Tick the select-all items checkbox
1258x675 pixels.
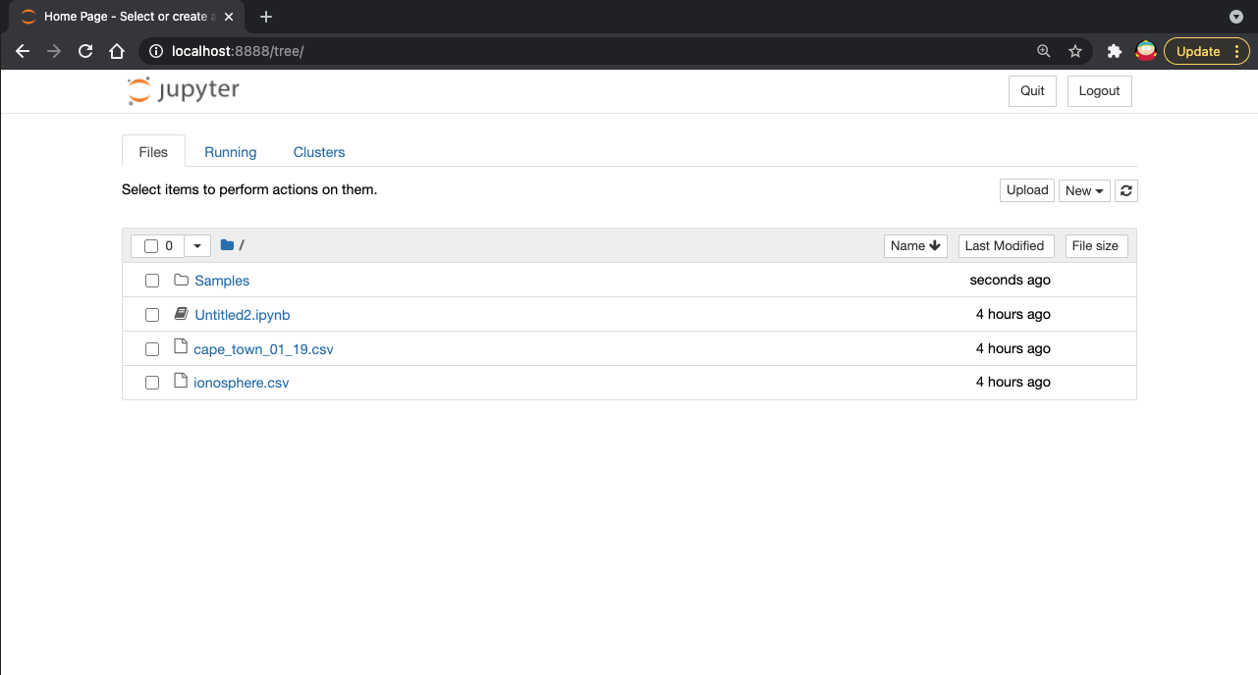click(151, 246)
